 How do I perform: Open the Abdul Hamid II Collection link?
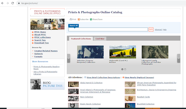[x=91, y=83]
